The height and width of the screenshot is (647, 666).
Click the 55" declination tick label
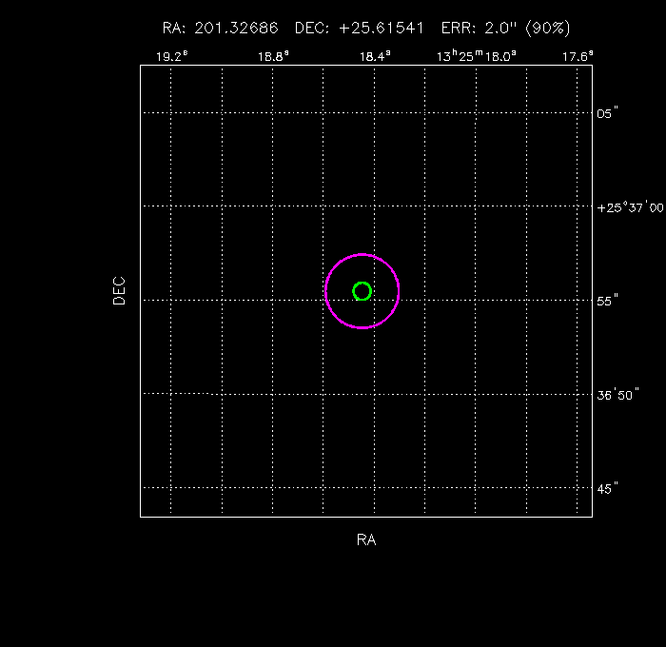point(607,300)
